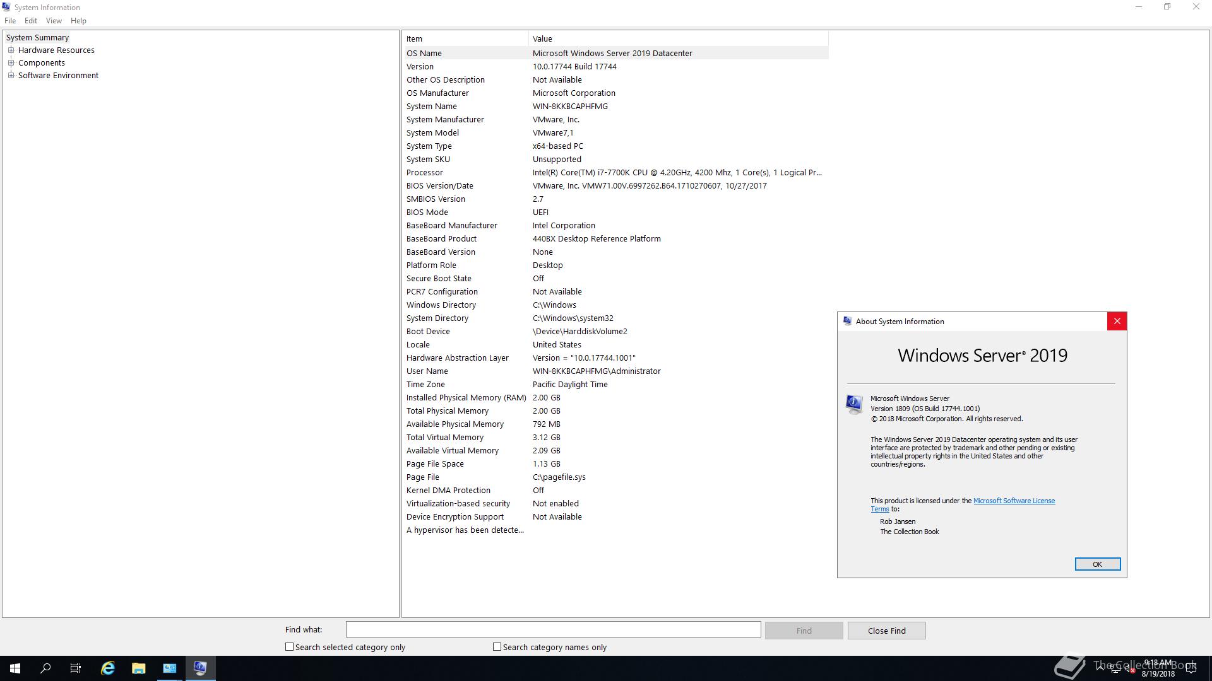Open the View menu
The width and height of the screenshot is (1212, 681).
tap(54, 21)
